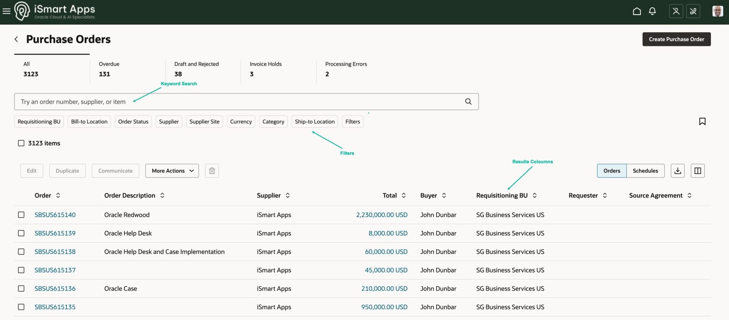729x320 pixels.
Task: Delete selected orders with trash icon
Action: tap(212, 171)
